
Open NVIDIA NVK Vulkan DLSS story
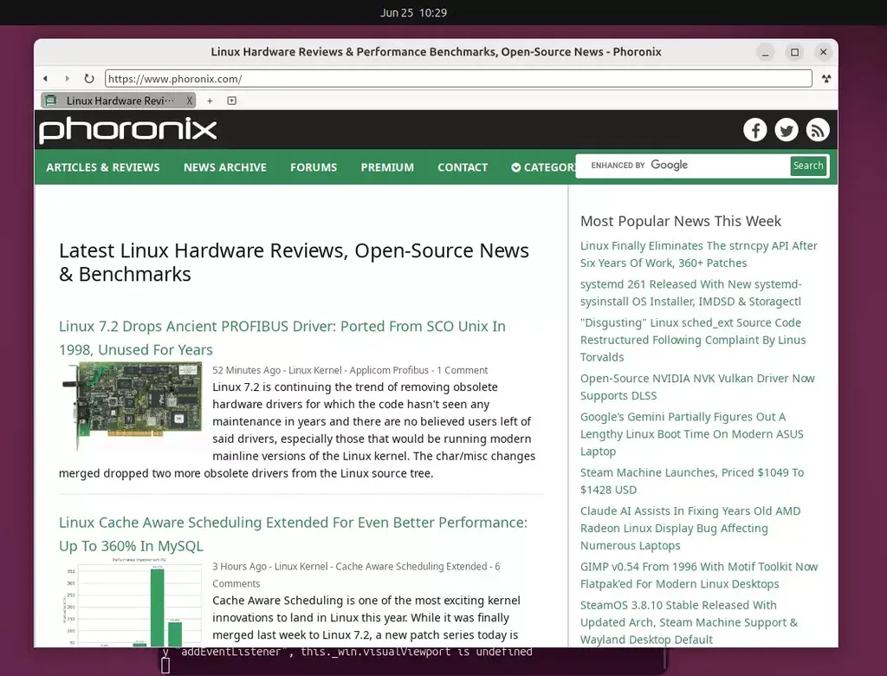coord(697,387)
